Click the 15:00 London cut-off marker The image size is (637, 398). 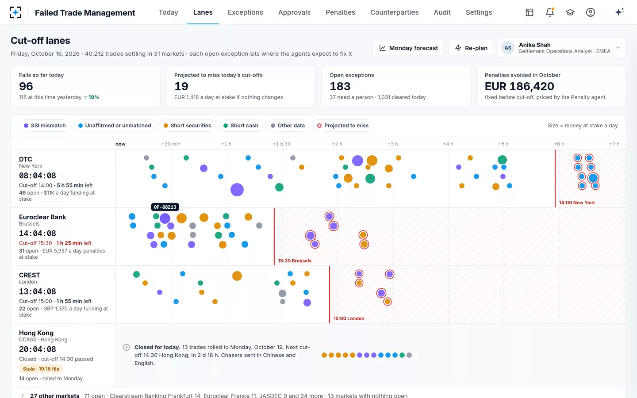click(x=349, y=318)
